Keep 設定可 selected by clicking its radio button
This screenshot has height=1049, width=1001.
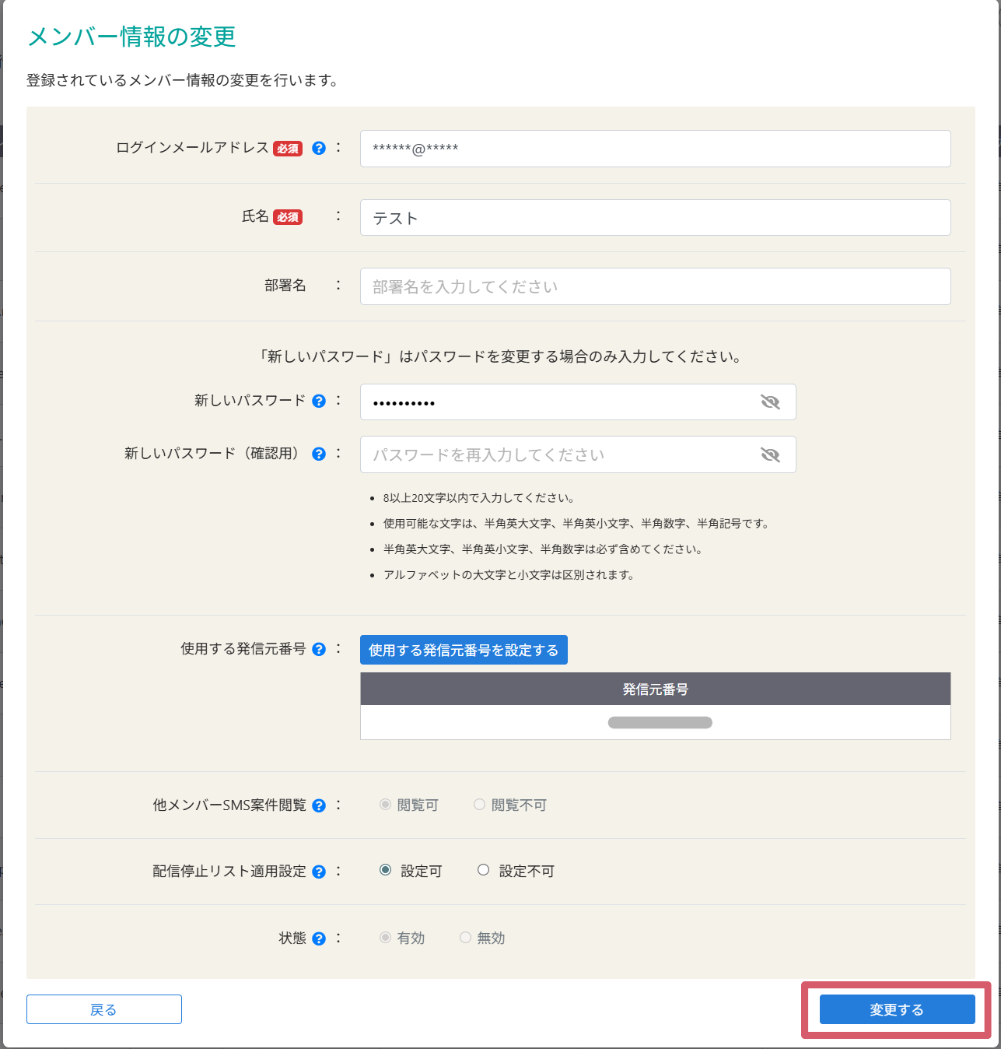(x=386, y=870)
